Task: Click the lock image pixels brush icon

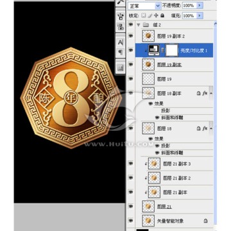Action: point(150,15)
